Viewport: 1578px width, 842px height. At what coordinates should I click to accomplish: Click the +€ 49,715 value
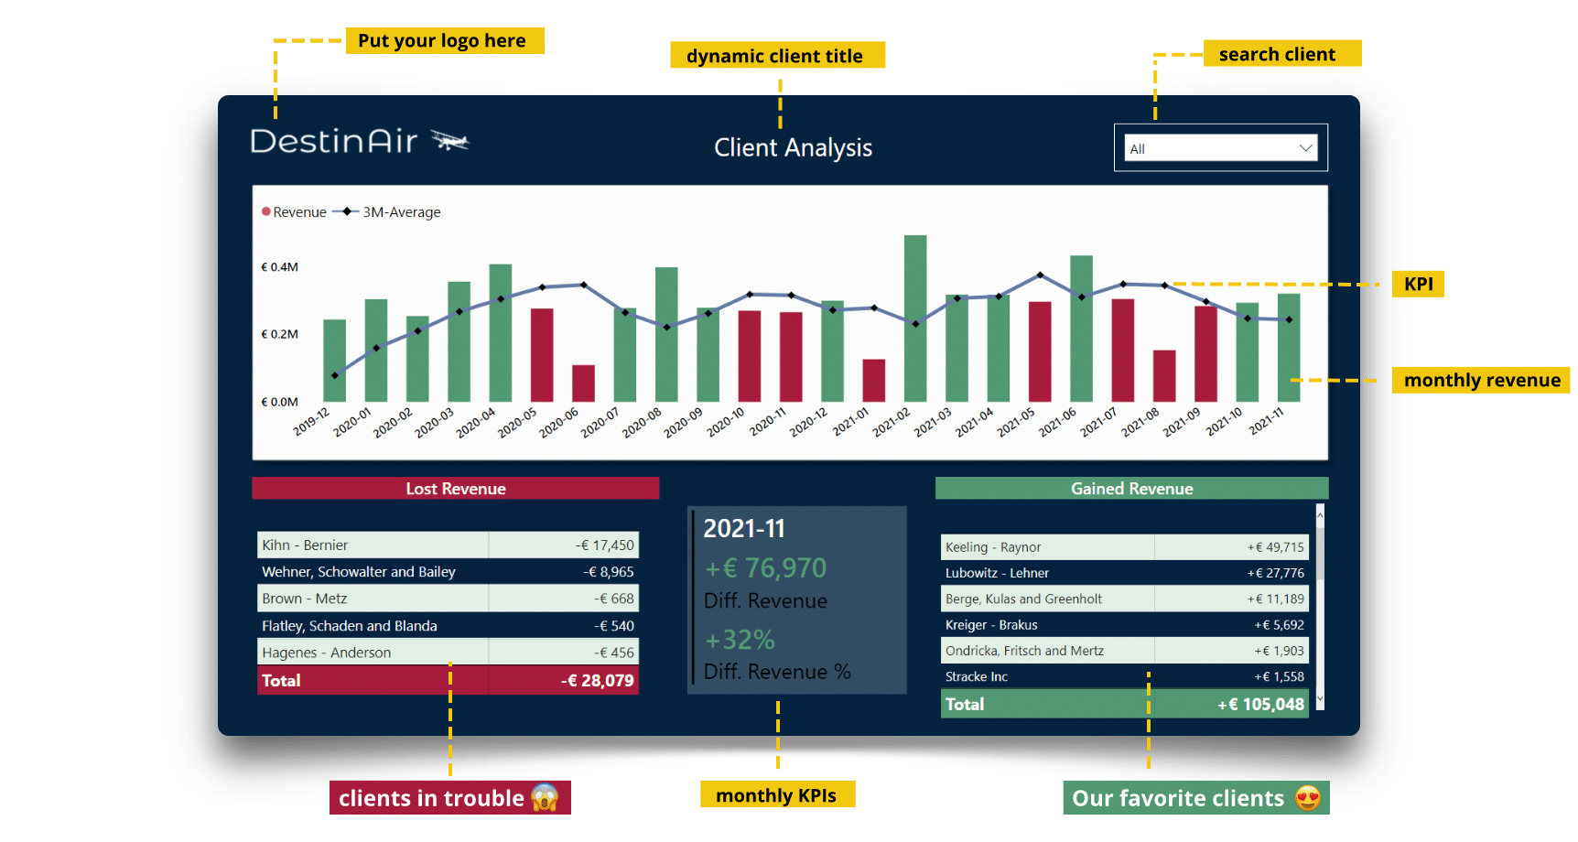[x=1275, y=547]
